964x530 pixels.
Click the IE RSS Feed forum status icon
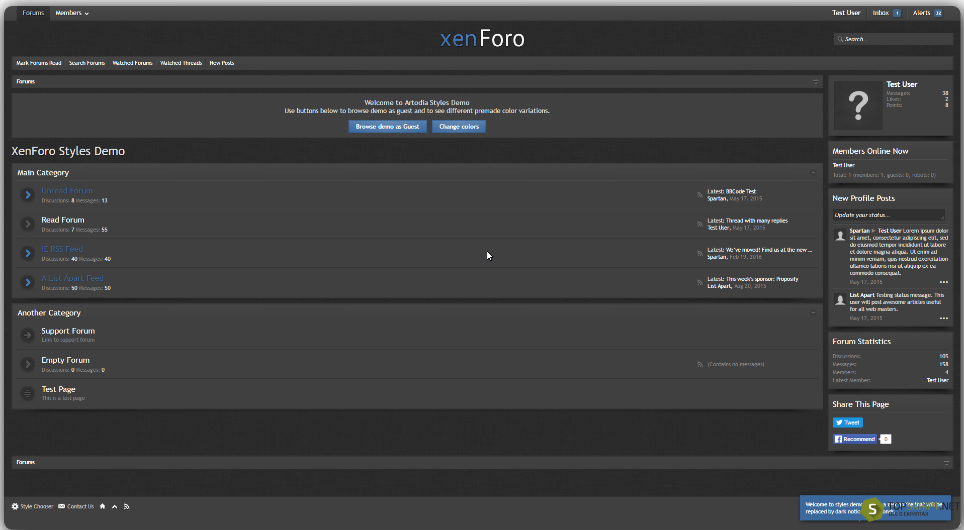[x=28, y=253]
